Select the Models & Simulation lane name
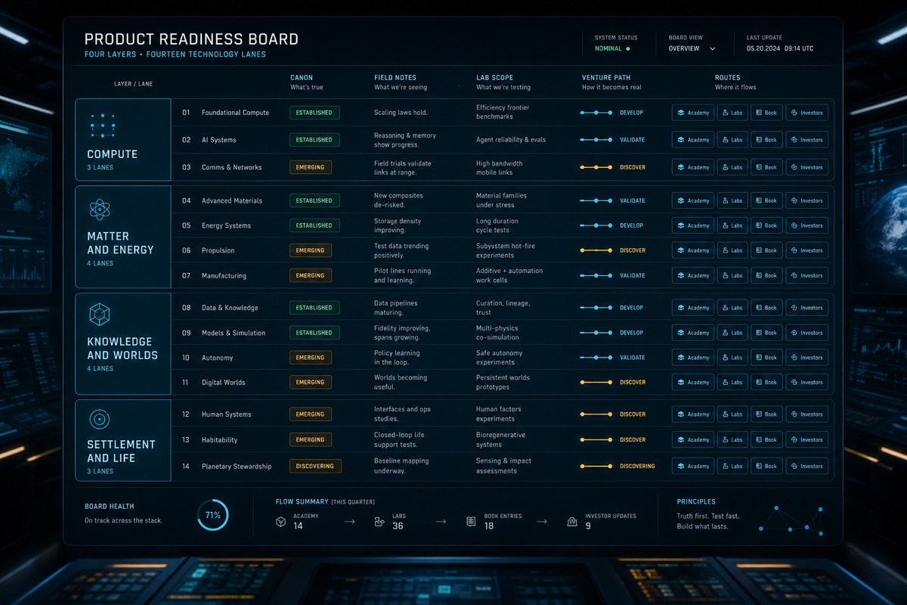 tap(234, 333)
